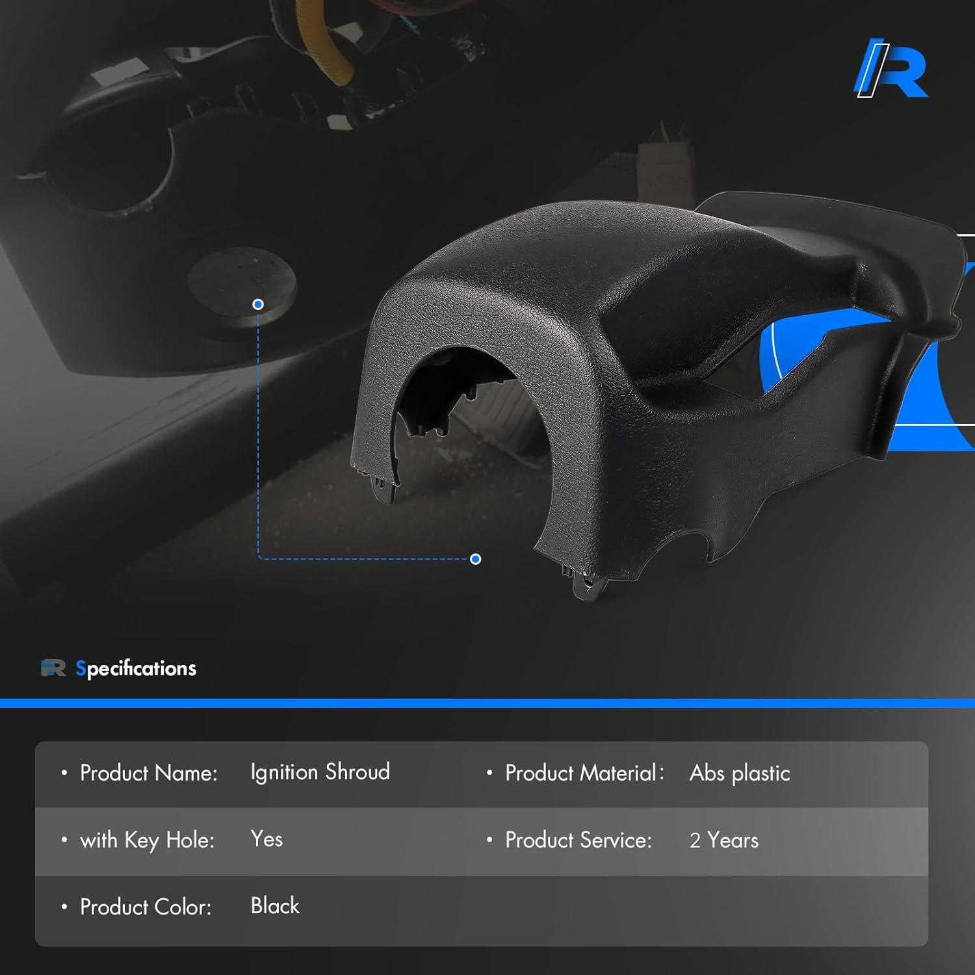Click the small R icon beside Specifications

pyautogui.click(x=53, y=668)
